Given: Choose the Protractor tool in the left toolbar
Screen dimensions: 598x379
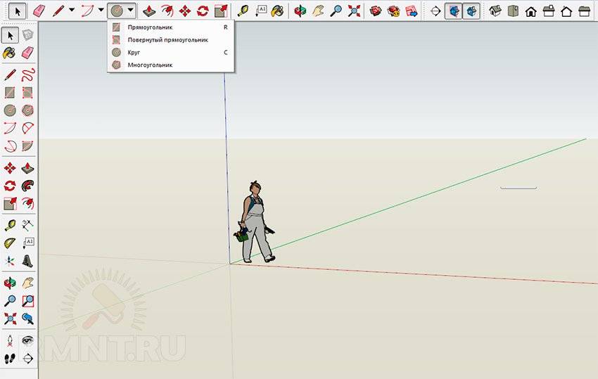Looking at the screenshot, I should point(10,243).
